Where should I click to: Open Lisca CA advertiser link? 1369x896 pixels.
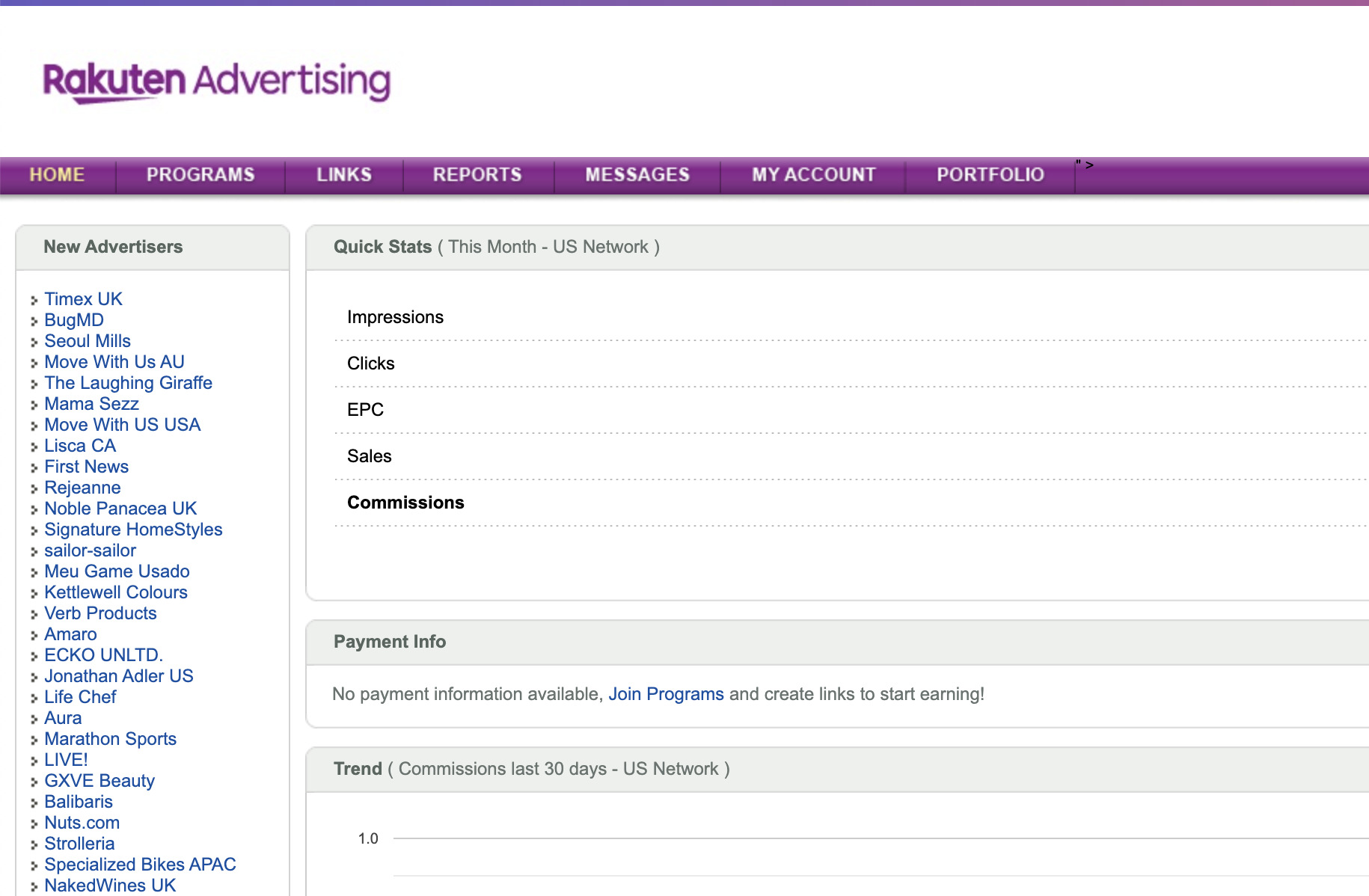(x=80, y=446)
